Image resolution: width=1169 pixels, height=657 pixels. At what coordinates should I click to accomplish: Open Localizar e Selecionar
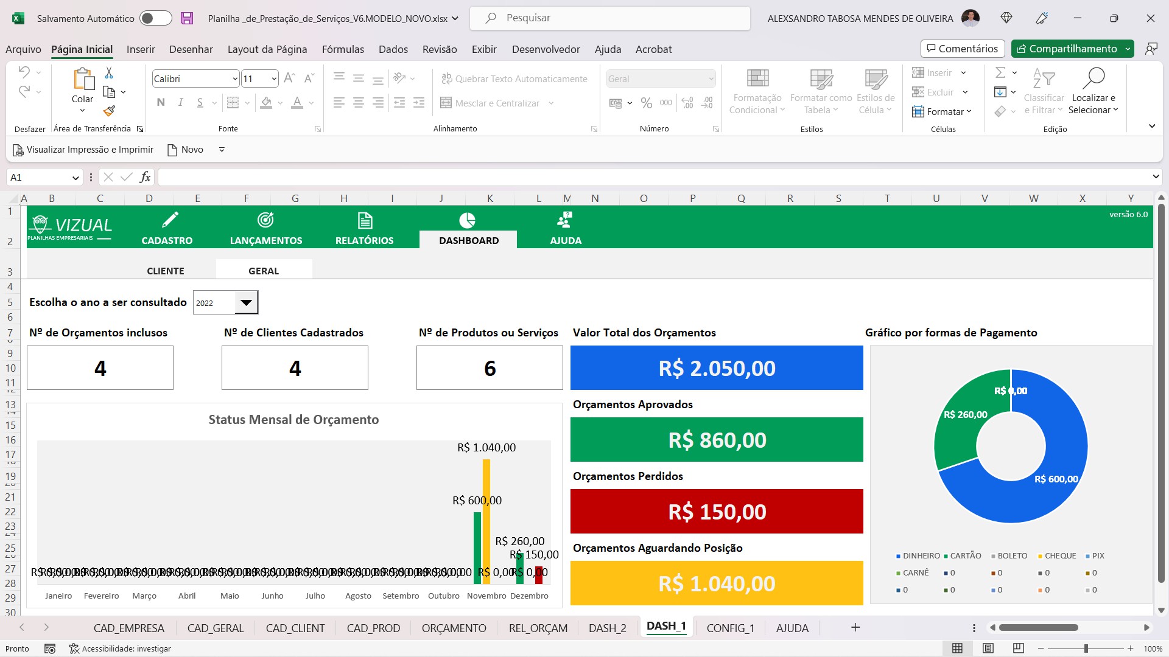point(1094,90)
